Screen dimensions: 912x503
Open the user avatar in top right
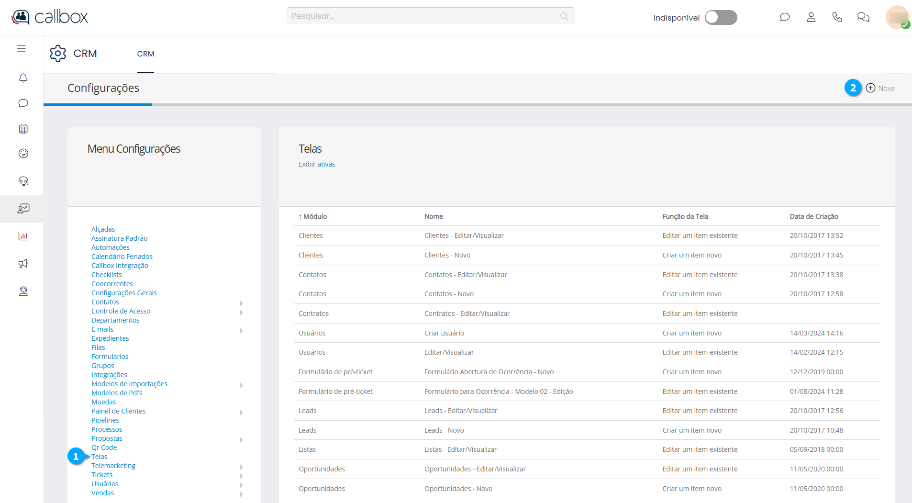tap(897, 17)
